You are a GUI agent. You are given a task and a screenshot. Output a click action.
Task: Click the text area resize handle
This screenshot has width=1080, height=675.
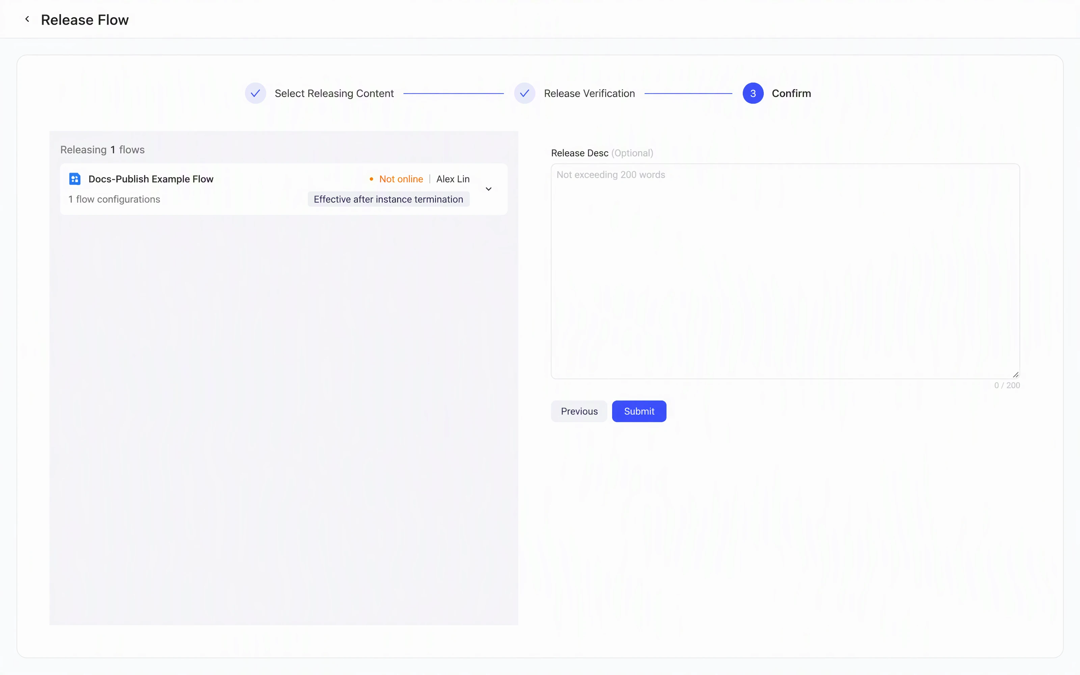[x=1015, y=375]
